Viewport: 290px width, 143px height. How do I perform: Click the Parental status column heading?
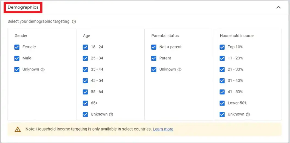165,36
